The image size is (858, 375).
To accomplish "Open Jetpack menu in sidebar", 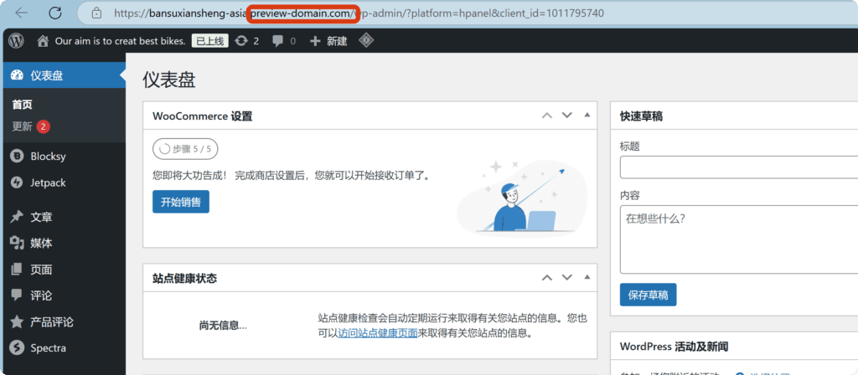I will click(47, 182).
